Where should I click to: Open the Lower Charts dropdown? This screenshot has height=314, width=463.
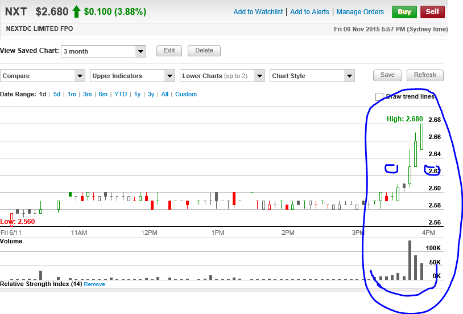[x=222, y=76]
